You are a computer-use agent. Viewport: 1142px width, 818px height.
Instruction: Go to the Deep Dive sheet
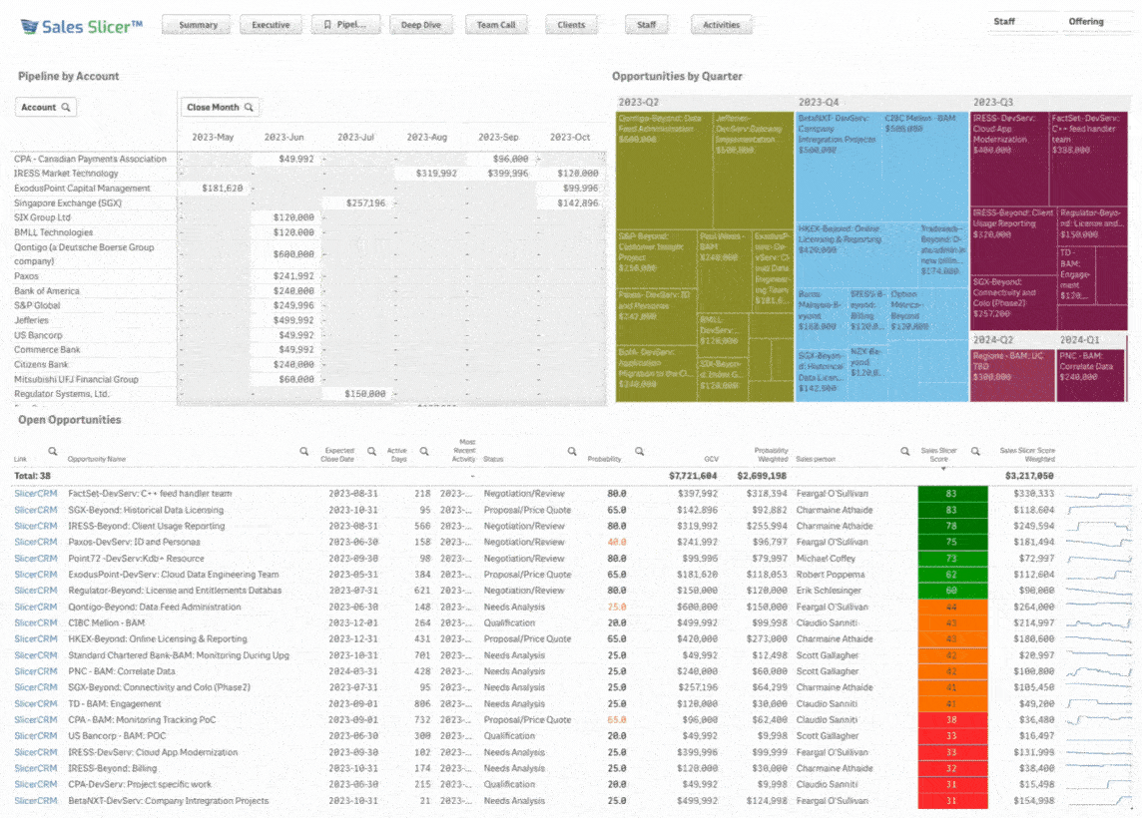click(418, 25)
